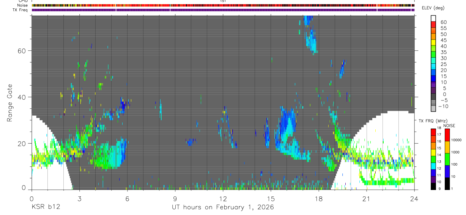Click the CPID row label

[22, 1]
